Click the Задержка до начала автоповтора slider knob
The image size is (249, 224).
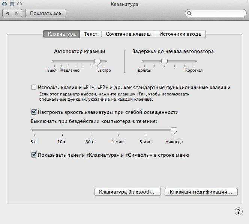point(164,62)
